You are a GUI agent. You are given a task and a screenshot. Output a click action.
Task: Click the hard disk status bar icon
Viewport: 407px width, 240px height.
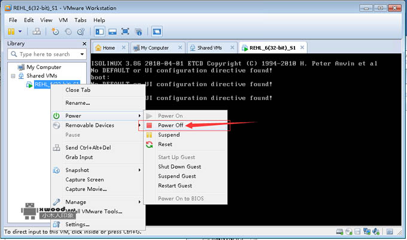(x=339, y=232)
